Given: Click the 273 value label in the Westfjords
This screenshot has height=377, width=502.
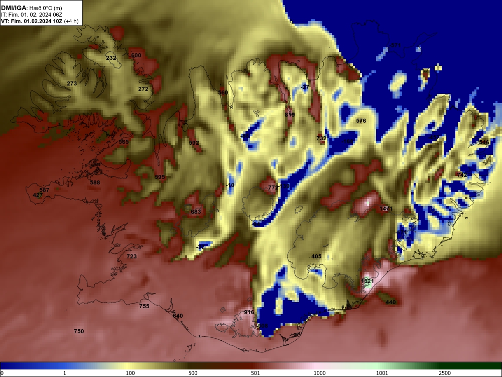Looking at the screenshot, I should pyautogui.click(x=72, y=83).
